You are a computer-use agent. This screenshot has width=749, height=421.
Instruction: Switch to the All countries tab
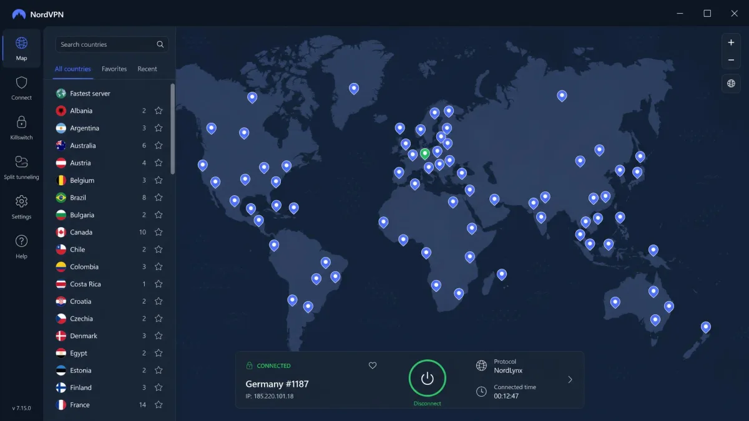[73, 69]
